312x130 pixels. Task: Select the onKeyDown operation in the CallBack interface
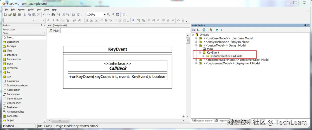[118, 77]
